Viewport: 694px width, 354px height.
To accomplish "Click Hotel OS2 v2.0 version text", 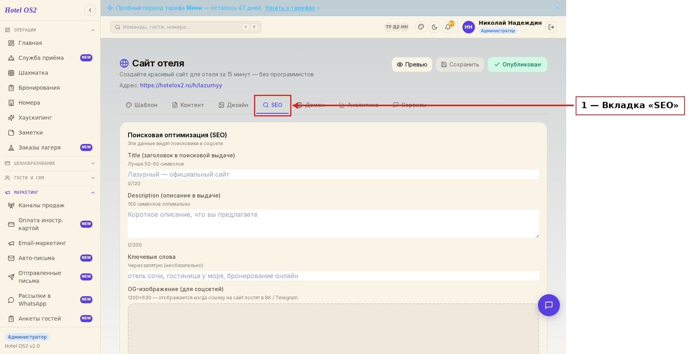I will coord(22,346).
